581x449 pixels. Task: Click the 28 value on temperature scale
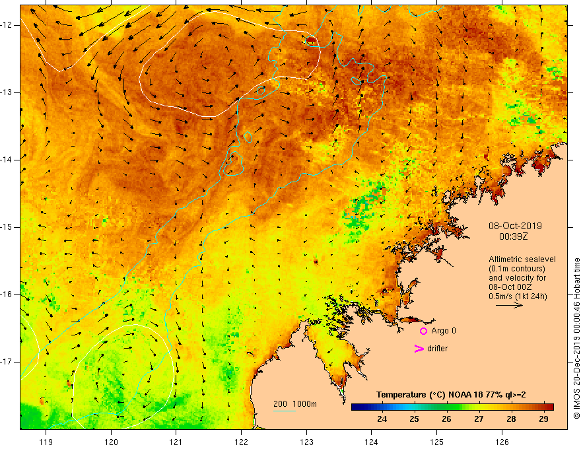click(511, 419)
